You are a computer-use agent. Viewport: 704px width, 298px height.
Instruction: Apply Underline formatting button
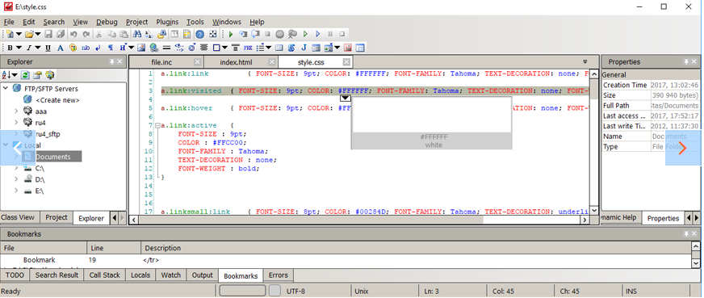point(48,48)
